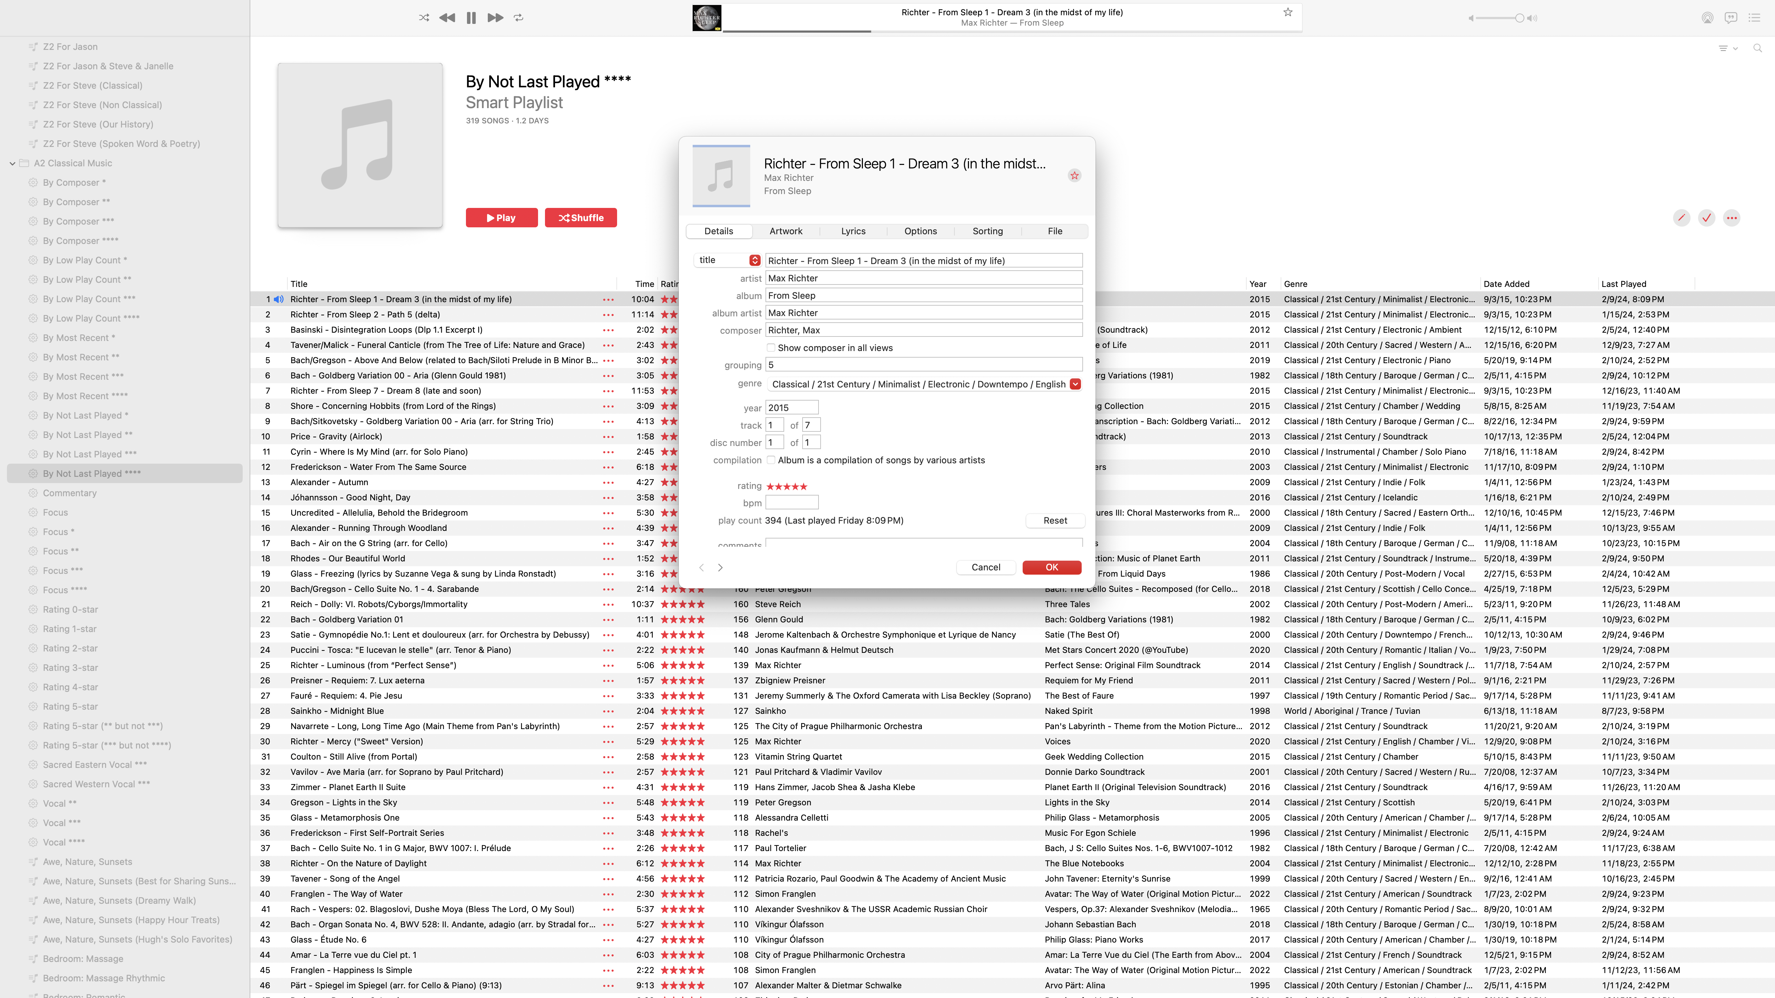Viewport: 1775px width, 998px height.
Task: Toggle shuffle icon in playback controls
Action: pos(424,18)
